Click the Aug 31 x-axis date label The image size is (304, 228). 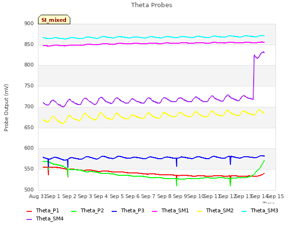[38, 196]
